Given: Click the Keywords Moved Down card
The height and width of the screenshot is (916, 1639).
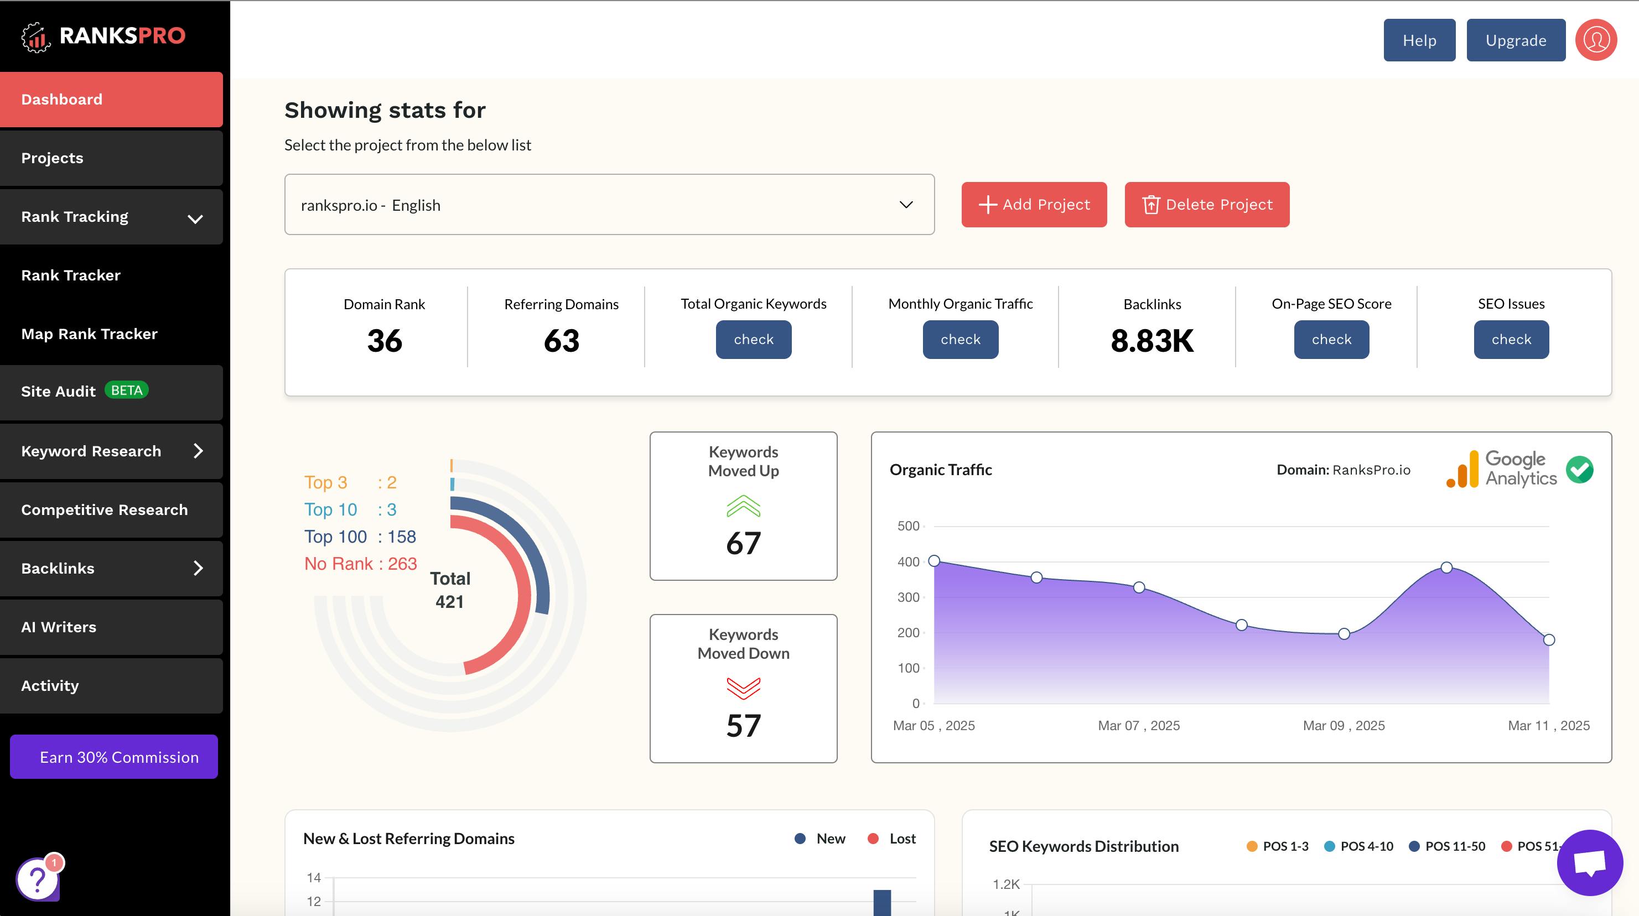Looking at the screenshot, I should pos(743,688).
